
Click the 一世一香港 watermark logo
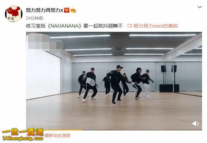click(x=23, y=132)
